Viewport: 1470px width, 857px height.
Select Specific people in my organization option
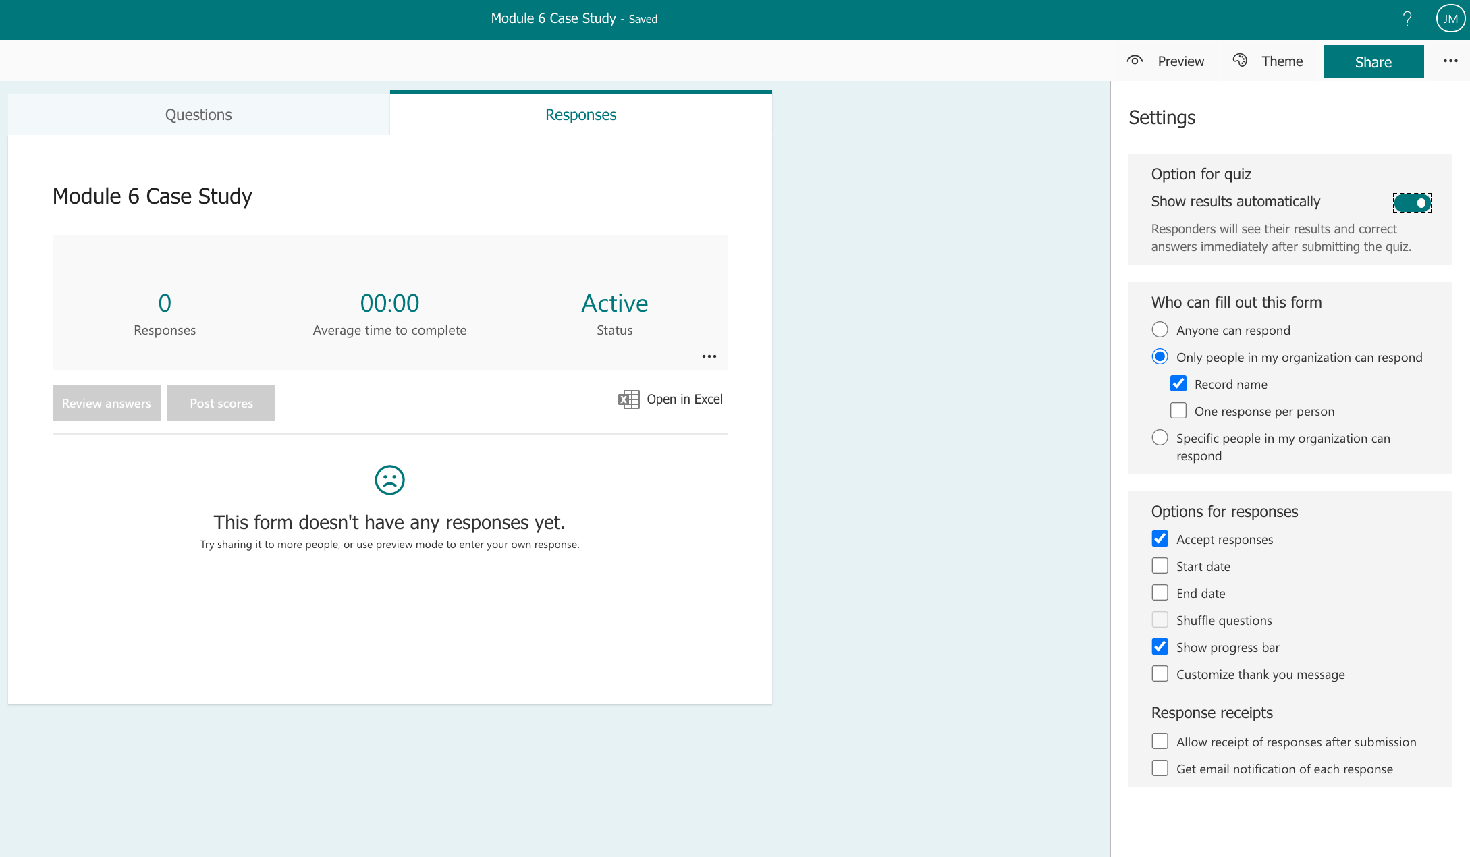tap(1160, 438)
